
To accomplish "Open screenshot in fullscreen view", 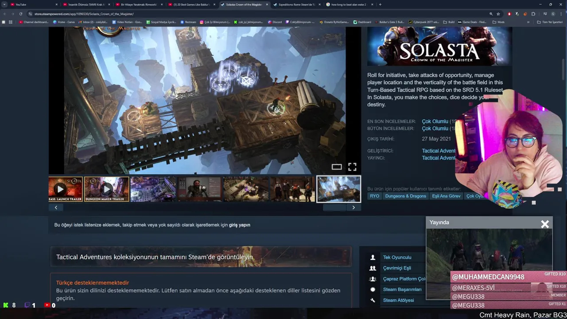I will (352, 167).
